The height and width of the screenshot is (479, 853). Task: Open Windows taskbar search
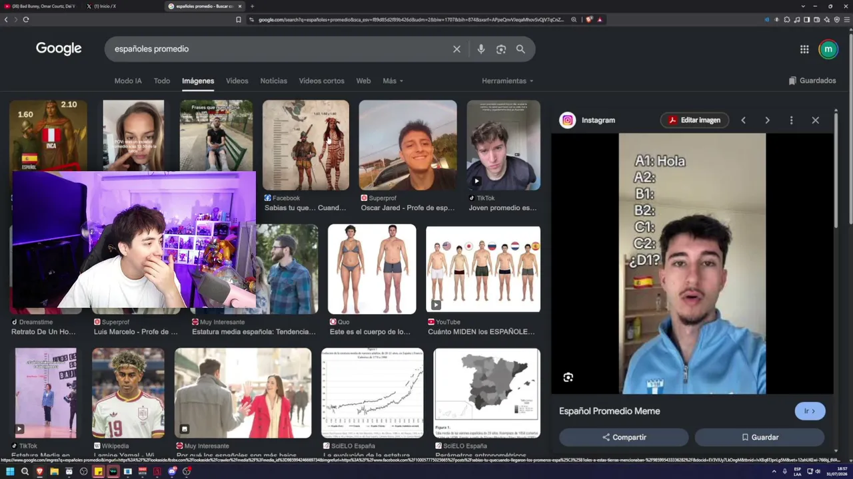click(x=25, y=472)
